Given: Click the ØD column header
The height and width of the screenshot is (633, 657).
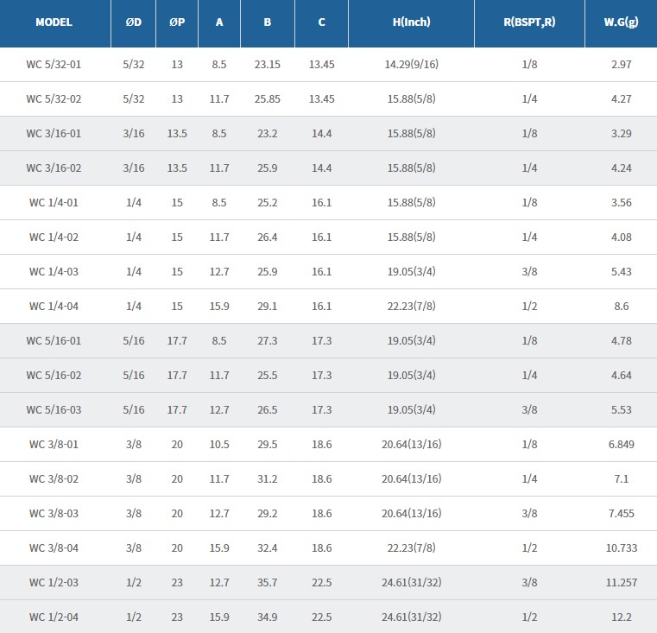Looking at the screenshot, I should pyautogui.click(x=134, y=22).
